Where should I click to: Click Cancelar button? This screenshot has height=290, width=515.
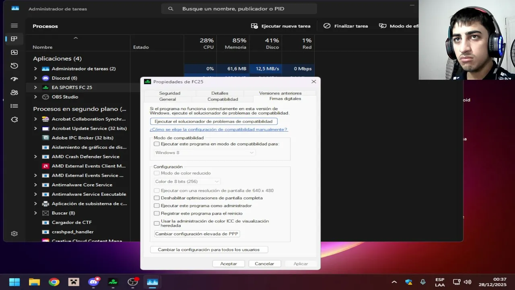pyautogui.click(x=264, y=264)
